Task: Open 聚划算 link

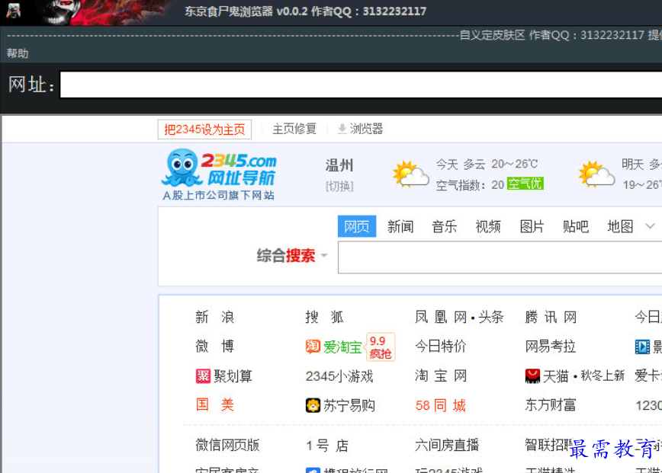Action: [233, 376]
